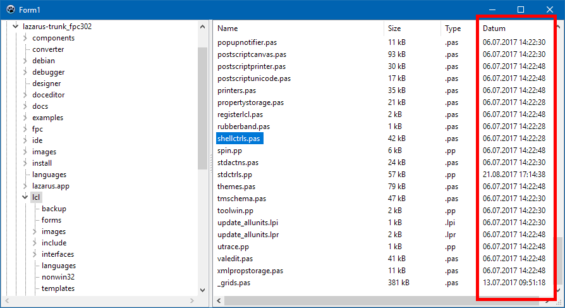
Task: Expand the debugger folder arrow
Action: [25, 72]
